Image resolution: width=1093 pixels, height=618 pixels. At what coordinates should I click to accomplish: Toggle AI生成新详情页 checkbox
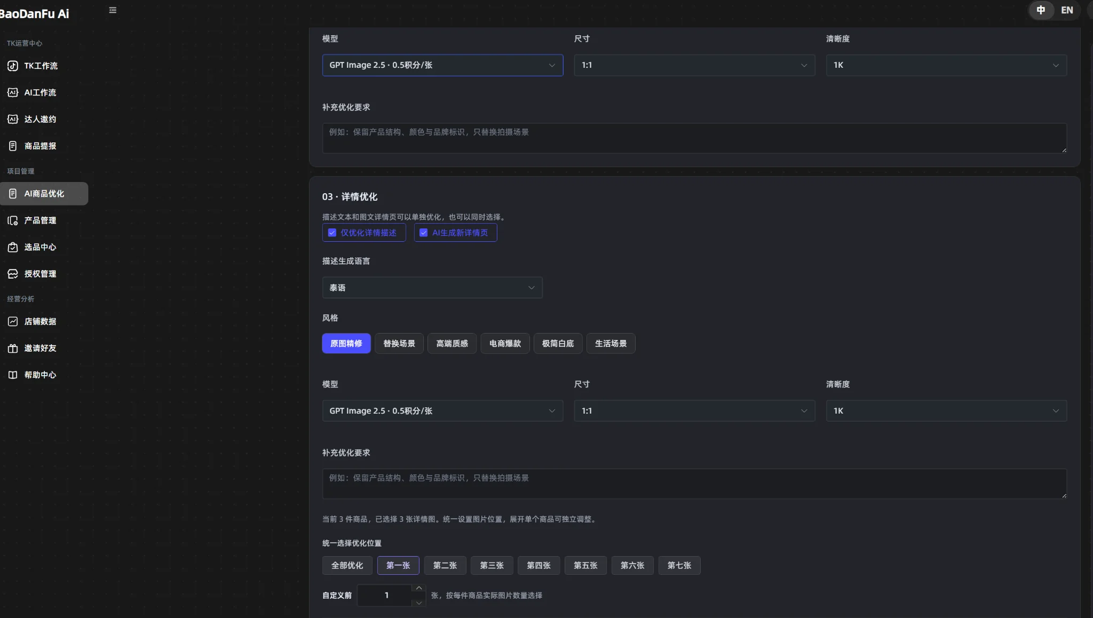(424, 233)
